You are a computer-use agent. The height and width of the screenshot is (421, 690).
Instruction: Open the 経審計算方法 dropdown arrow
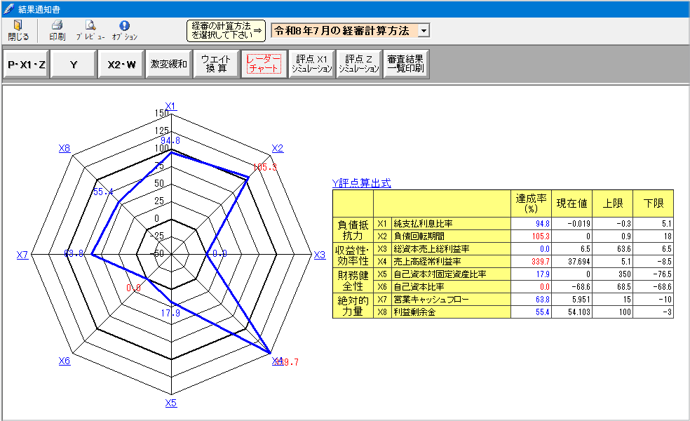[424, 30]
